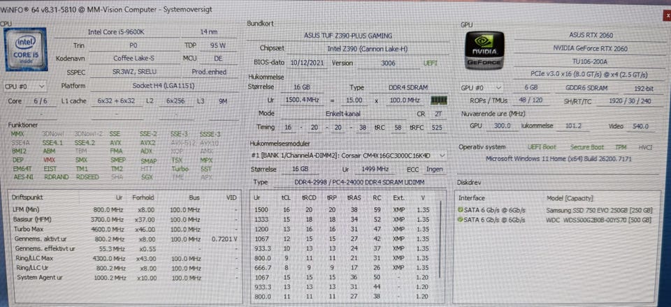Select the Enkelt-kanal mode field
Screen dimensions: 671x307
point(343,114)
